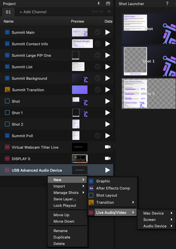Click the camera icon on Virtual Webcam Titler Live row
Image resolution: width=176 pixels, height=249 pixels.
click(108, 147)
